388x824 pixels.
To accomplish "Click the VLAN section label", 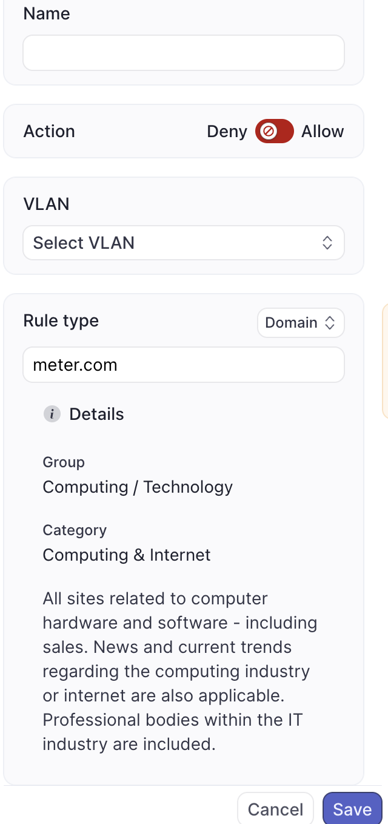I will pyautogui.click(x=47, y=204).
